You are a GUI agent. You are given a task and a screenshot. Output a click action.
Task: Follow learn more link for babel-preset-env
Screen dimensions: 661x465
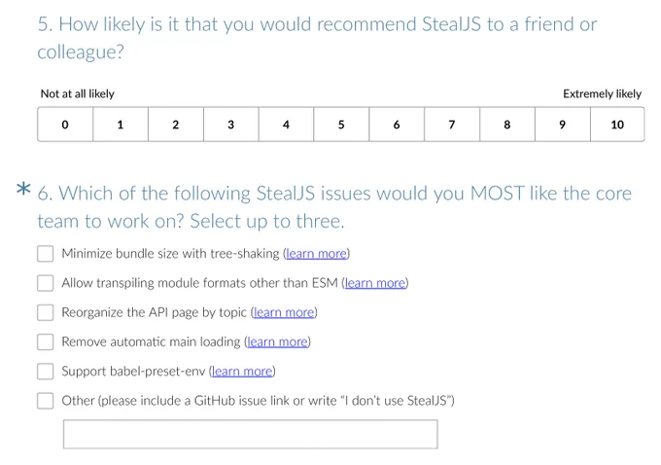242,371
